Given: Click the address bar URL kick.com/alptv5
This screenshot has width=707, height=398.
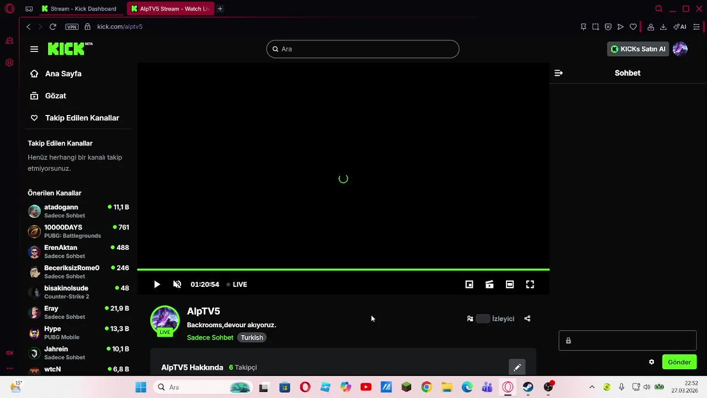Looking at the screenshot, I should [x=120, y=27].
